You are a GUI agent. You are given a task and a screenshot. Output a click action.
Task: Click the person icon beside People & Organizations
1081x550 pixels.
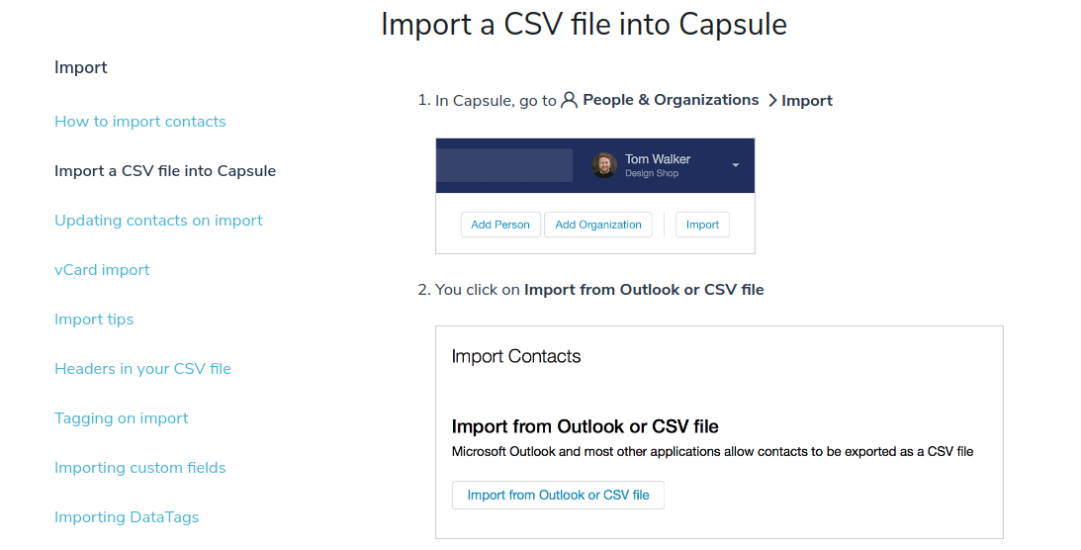[x=569, y=100]
